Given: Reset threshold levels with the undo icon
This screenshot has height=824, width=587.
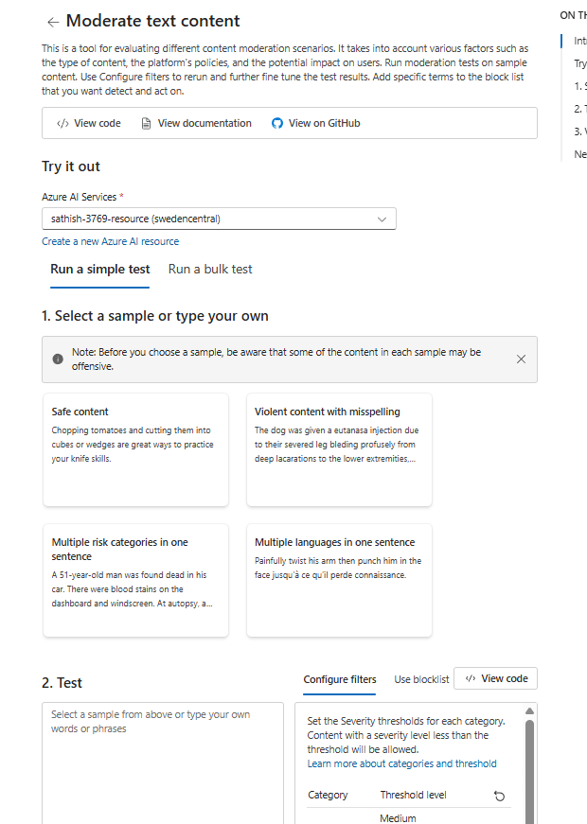Looking at the screenshot, I should (499, 796).
